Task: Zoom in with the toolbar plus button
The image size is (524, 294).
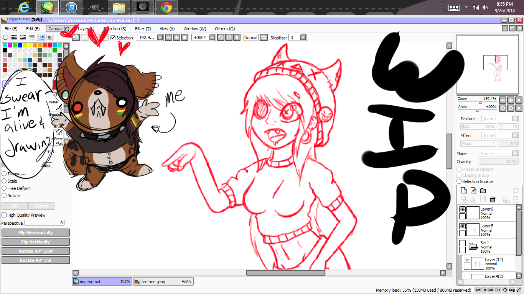Action: 176,37
